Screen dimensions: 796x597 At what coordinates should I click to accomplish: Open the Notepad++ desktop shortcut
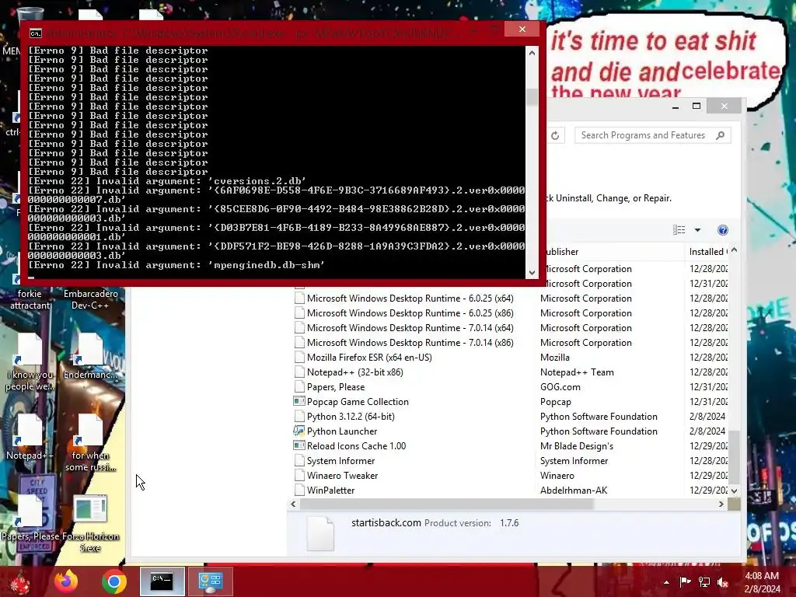(x=30, y=438)
